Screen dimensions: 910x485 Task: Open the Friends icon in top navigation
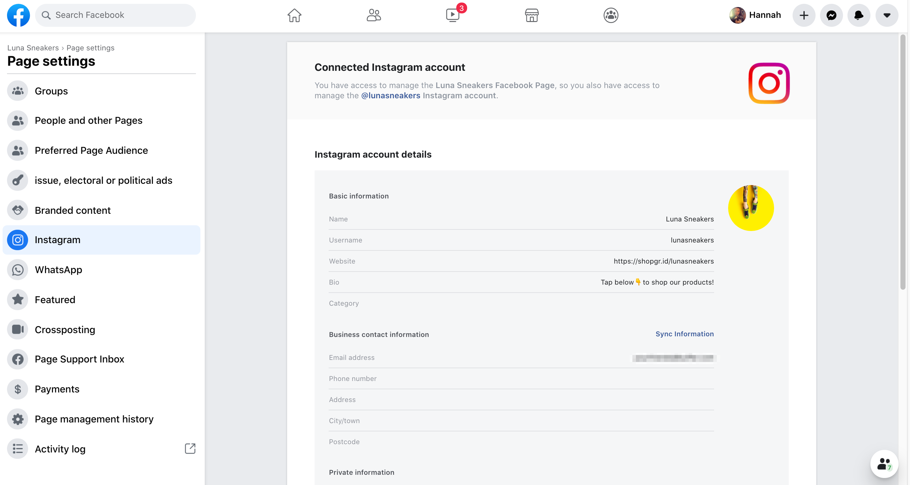(x=373, y=15)
